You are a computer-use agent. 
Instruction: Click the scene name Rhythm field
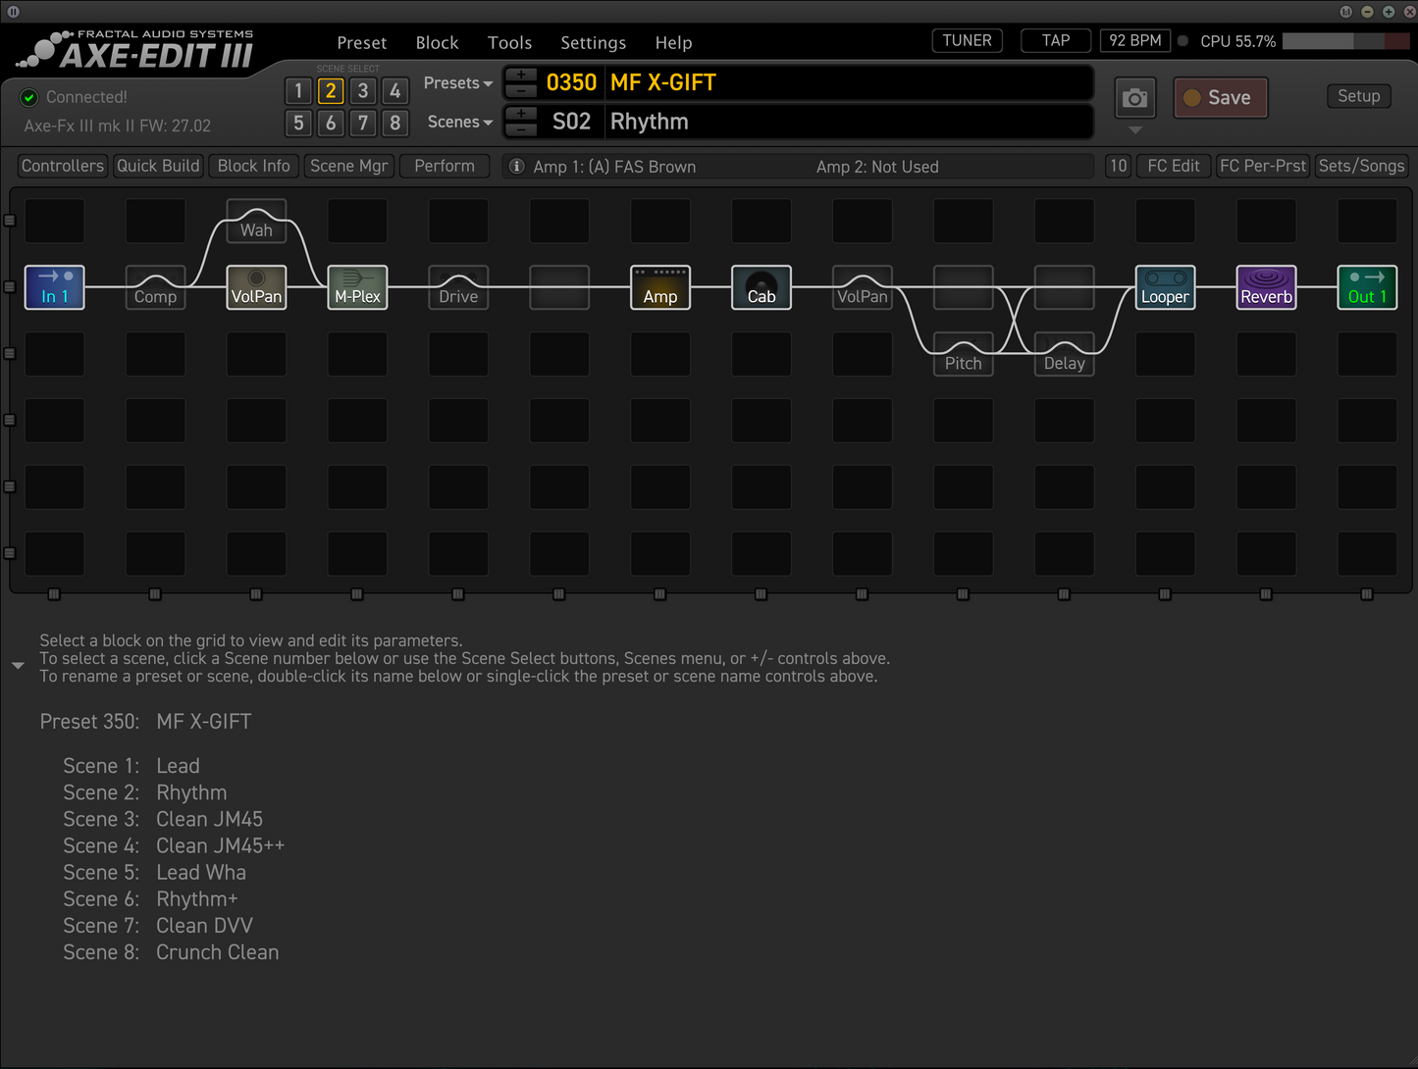848,123
